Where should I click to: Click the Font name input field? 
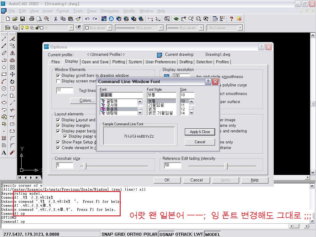[x=121, y=95]
